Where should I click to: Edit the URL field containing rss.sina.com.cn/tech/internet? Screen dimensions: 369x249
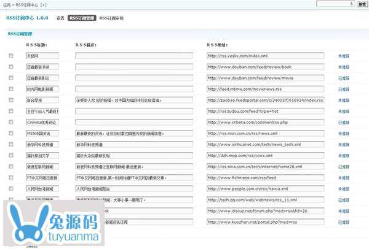click(x=266, y=167)
